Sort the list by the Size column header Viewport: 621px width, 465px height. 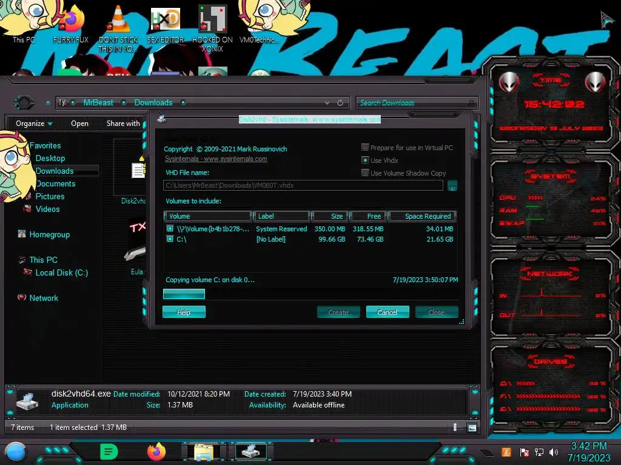click(x=329, y=216)
